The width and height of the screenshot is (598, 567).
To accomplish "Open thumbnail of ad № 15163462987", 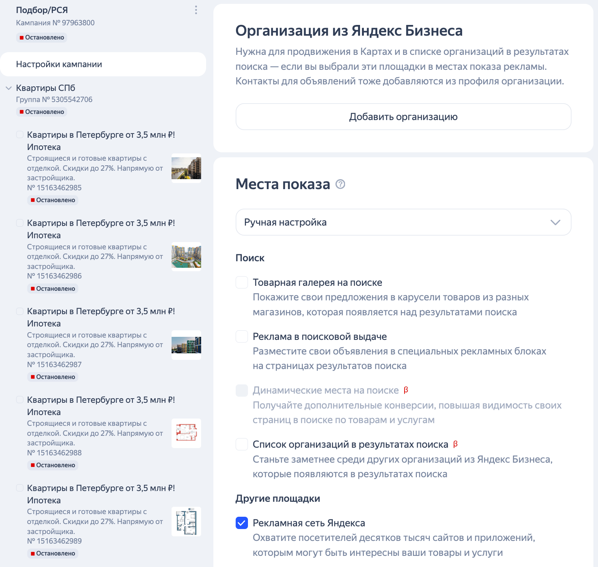I will click(x=186, y=345).
